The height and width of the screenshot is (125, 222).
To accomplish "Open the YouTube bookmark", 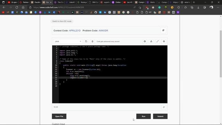I will point(3,12).
